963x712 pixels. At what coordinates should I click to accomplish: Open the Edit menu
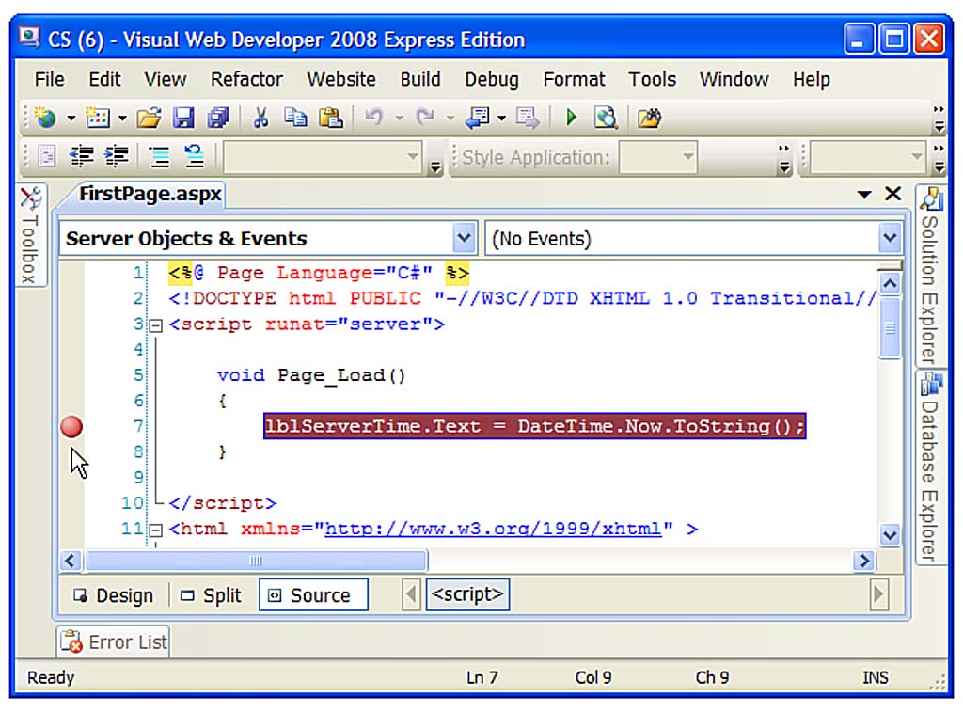[104, 79]
